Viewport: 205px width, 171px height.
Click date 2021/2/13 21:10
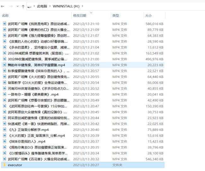[x=86, y=24]
